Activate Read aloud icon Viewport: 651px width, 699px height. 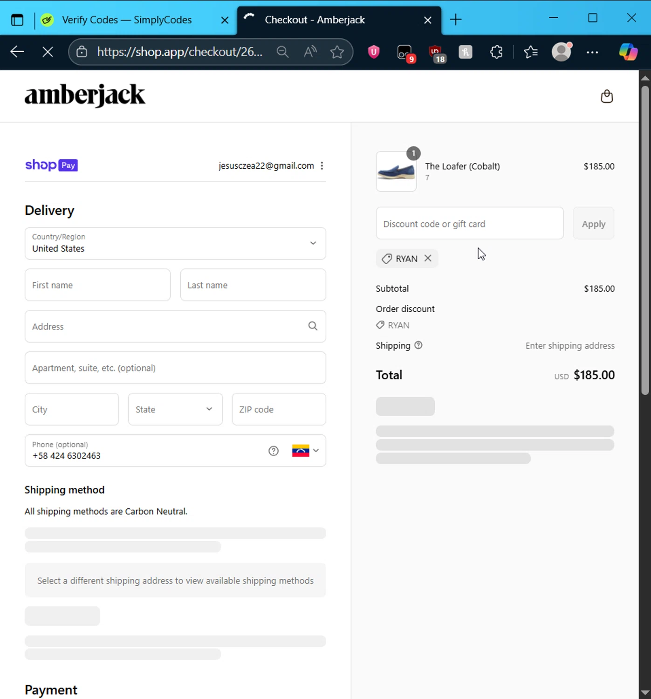(x=310, y=52)
